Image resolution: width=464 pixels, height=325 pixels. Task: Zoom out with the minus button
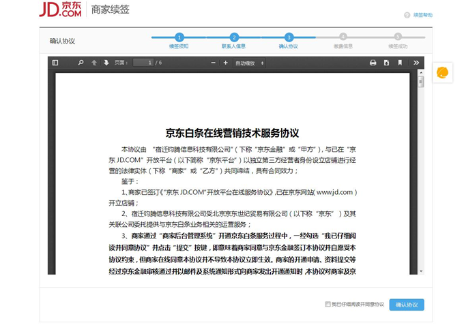[213, 63]
